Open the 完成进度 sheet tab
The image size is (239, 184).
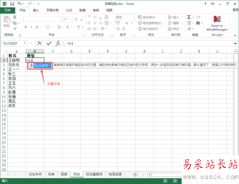point(115,174)
